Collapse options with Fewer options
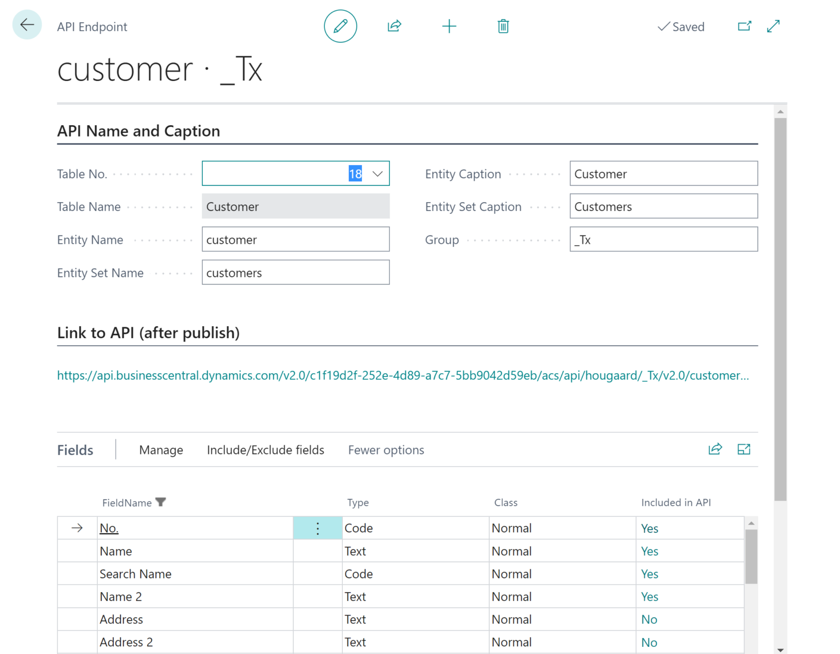The image size is (840, 654). [386, 450]
